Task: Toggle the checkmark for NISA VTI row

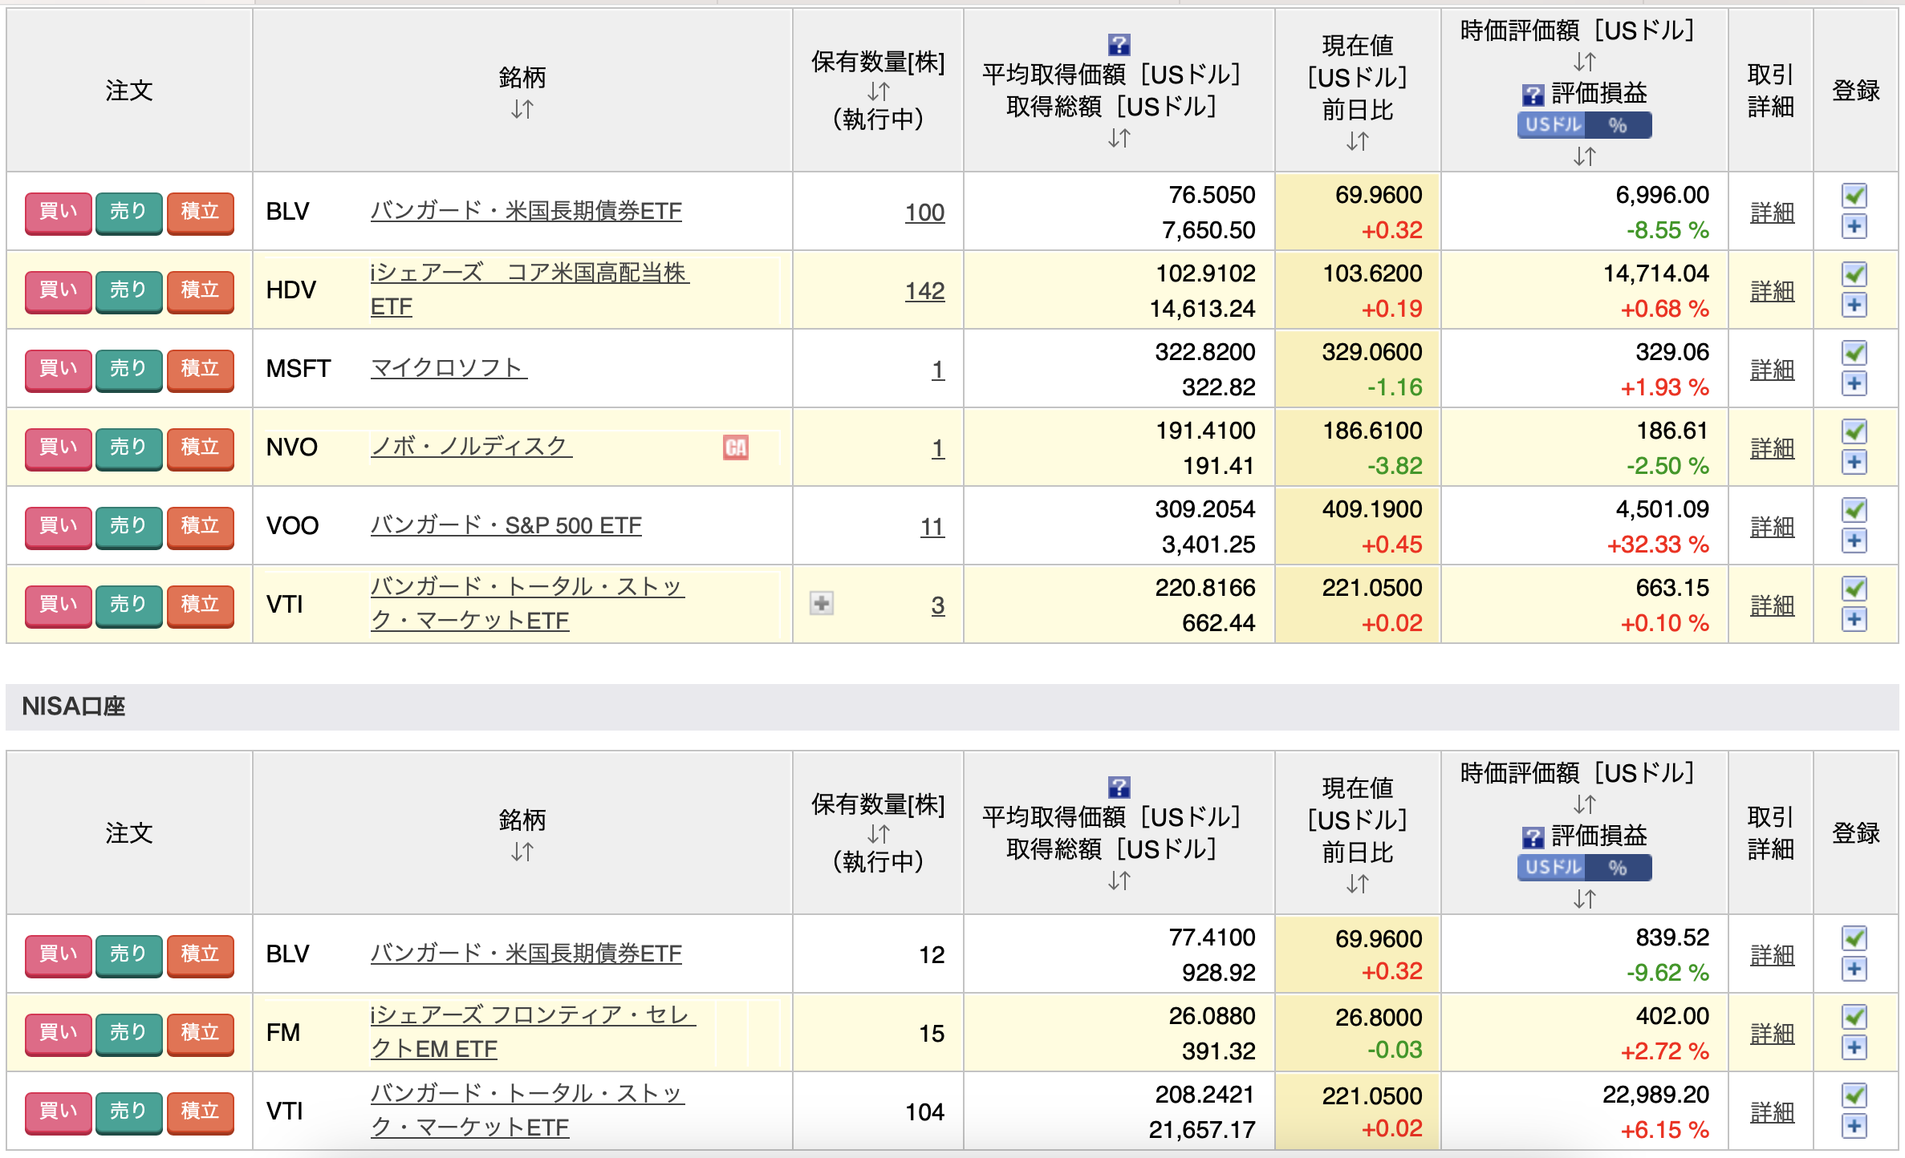Action: (x=1854, y=1095)
